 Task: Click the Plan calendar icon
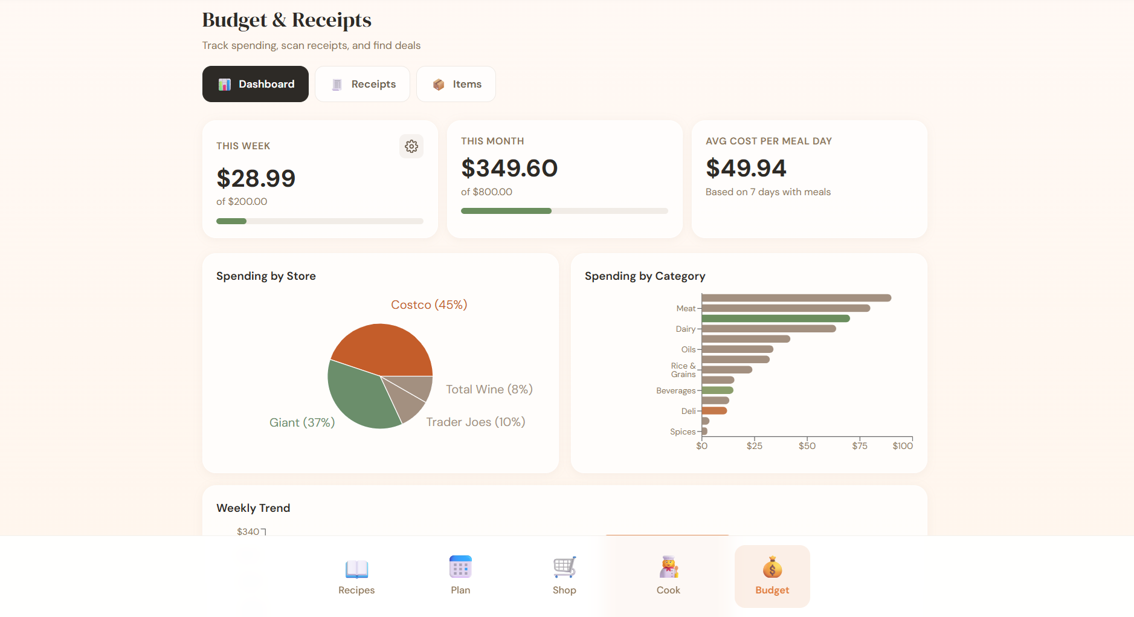460,567
